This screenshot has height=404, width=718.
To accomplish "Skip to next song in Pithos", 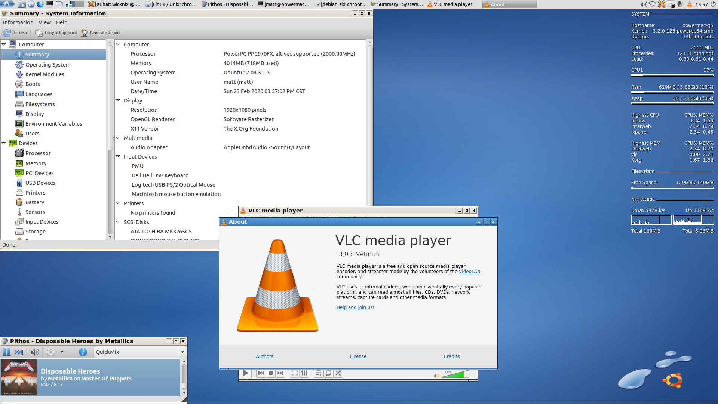I will click(x=19, y=352).
